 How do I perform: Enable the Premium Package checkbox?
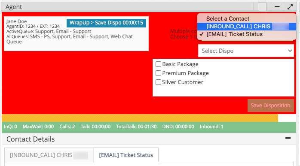coord(159,73)
